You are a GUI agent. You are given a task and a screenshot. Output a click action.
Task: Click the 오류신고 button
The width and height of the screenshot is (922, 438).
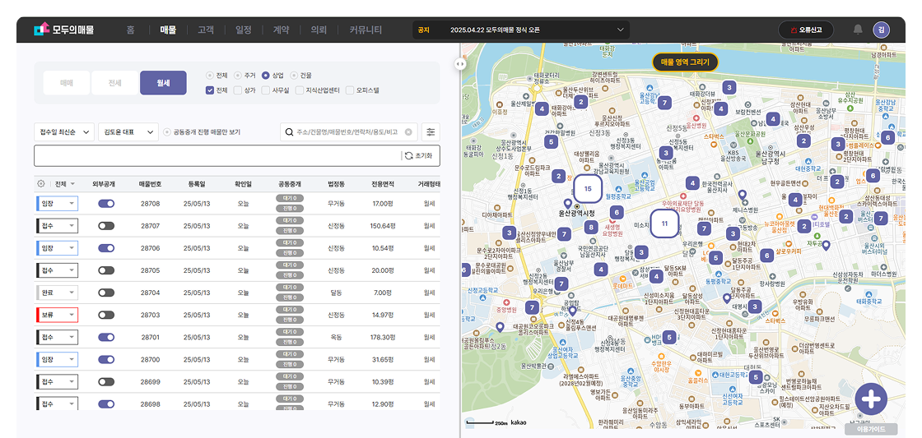click(806, 30)
